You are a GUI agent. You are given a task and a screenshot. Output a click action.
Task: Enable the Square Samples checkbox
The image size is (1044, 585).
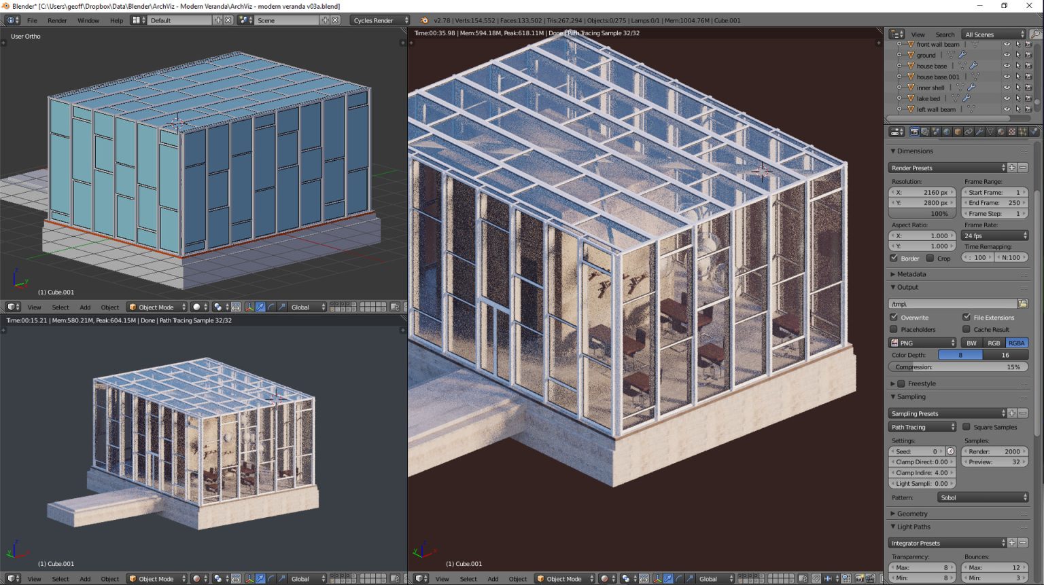point(967,427)
